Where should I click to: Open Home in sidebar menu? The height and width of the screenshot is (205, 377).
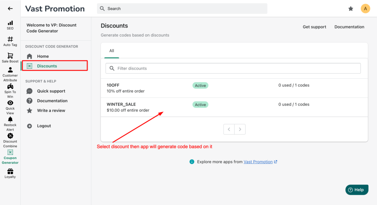click(x=43, y=56)
